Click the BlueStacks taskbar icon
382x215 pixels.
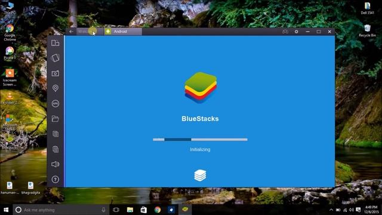coord(185,210)
